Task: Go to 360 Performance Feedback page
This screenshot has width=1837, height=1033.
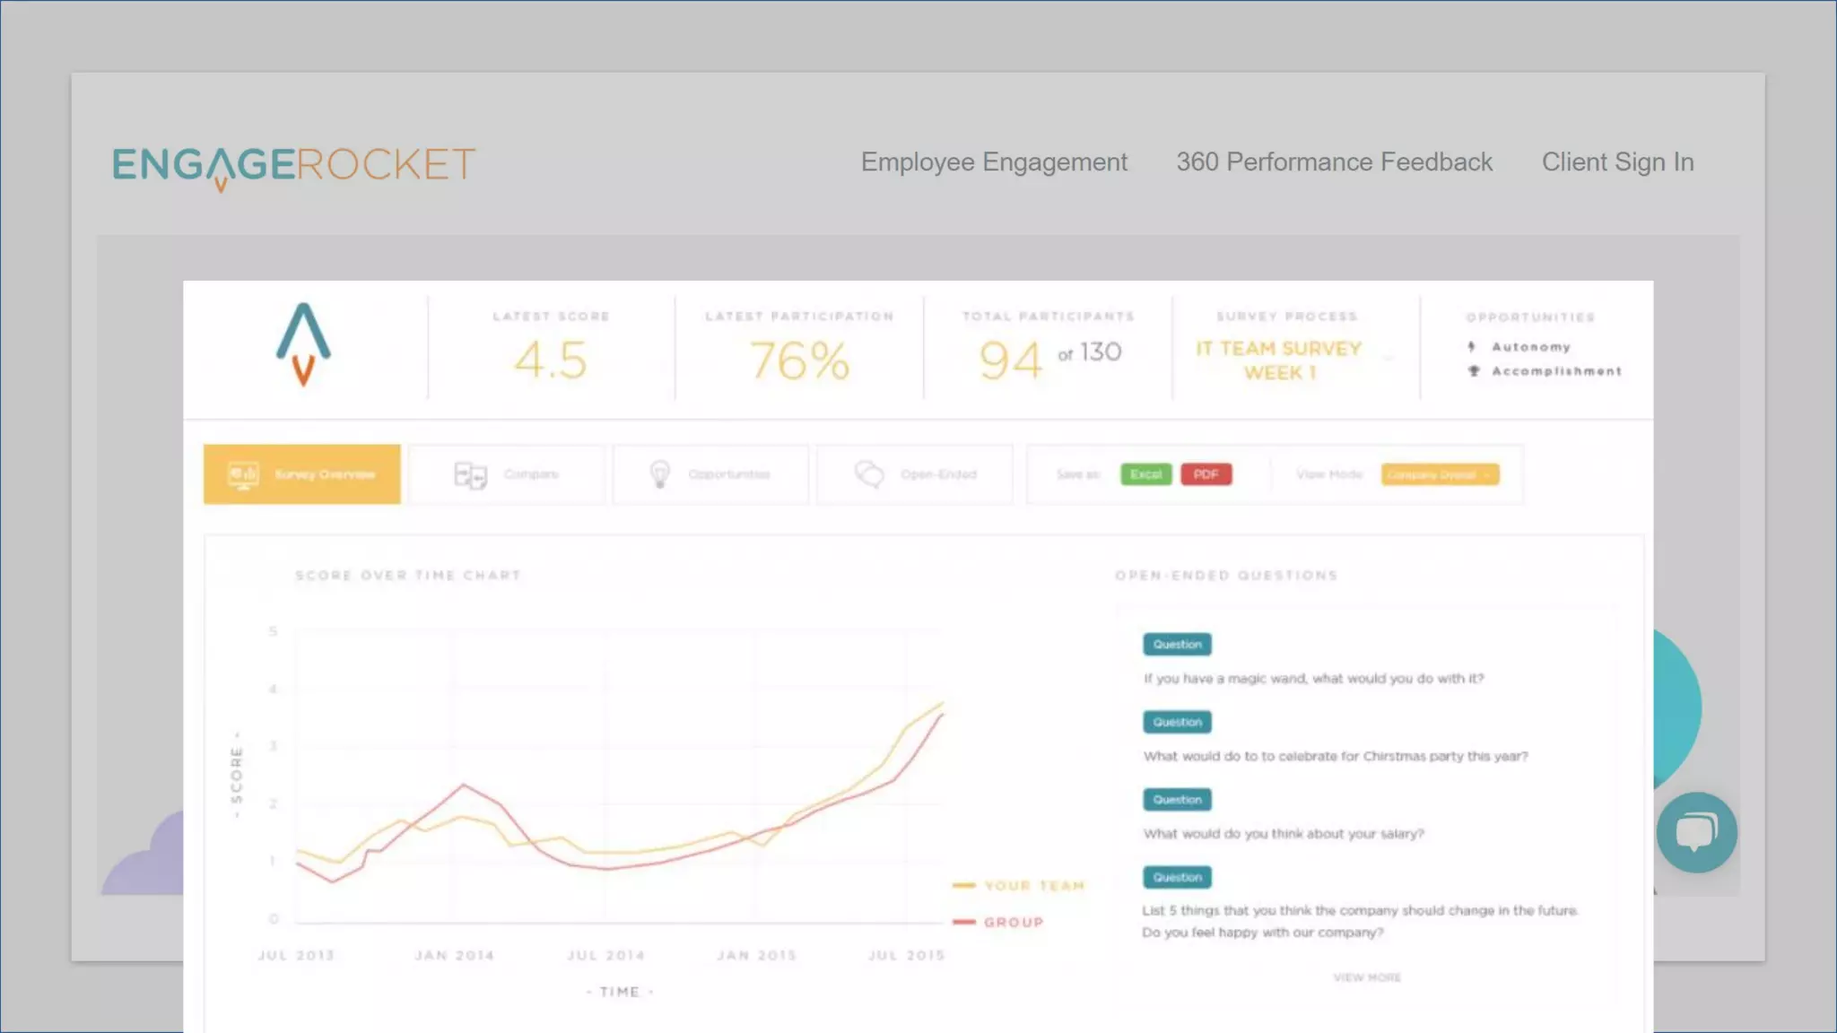Action: click(1334, 162)
